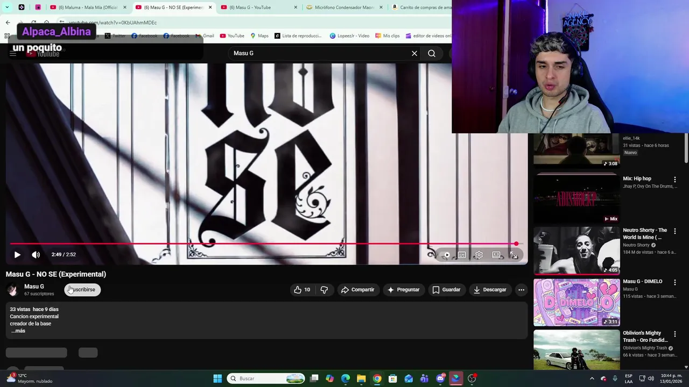Open the Maps bookmark
The image size is (689, 387).
(259, 36)
